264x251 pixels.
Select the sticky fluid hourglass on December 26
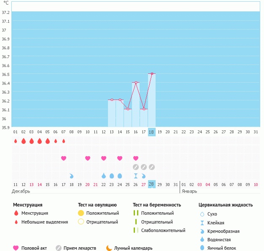pyautogui.click(x=136, y=175)
